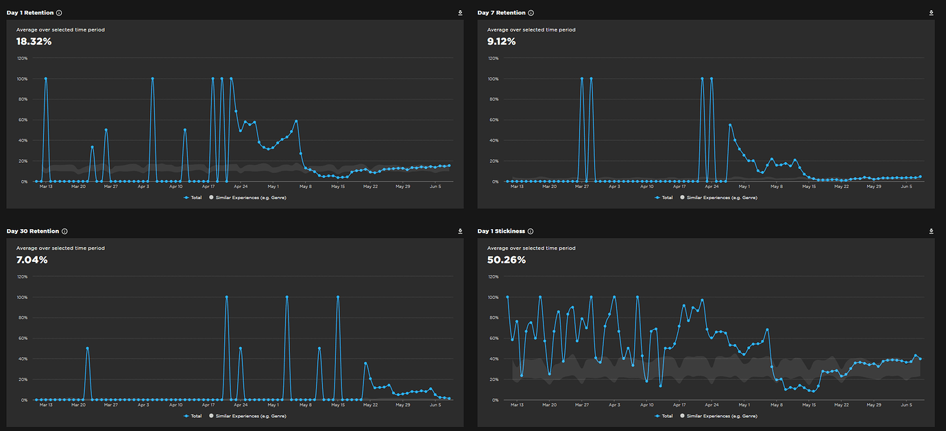
Task: Click the Day 30 Retention panel title
Action: (x=32, y=231)
